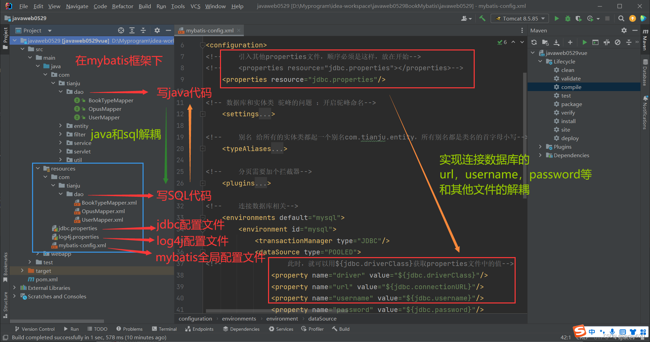Unfold the typeAliases XML block
The image size is (650, 342).
tap(203, 149)
